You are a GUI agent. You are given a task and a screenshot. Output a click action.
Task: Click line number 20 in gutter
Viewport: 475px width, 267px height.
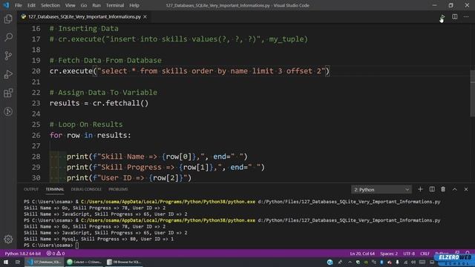pos(36,71)
